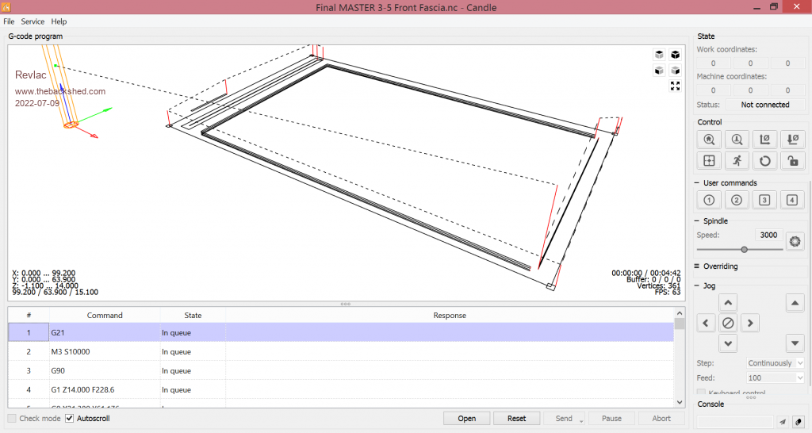Click the fit-to-view arrows icon
812x433 pixels.
pos(675,86)
